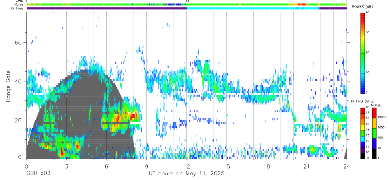Click the 'GBR b03' radar beam label
The image size is (390, 180).
tap(38, 174)
